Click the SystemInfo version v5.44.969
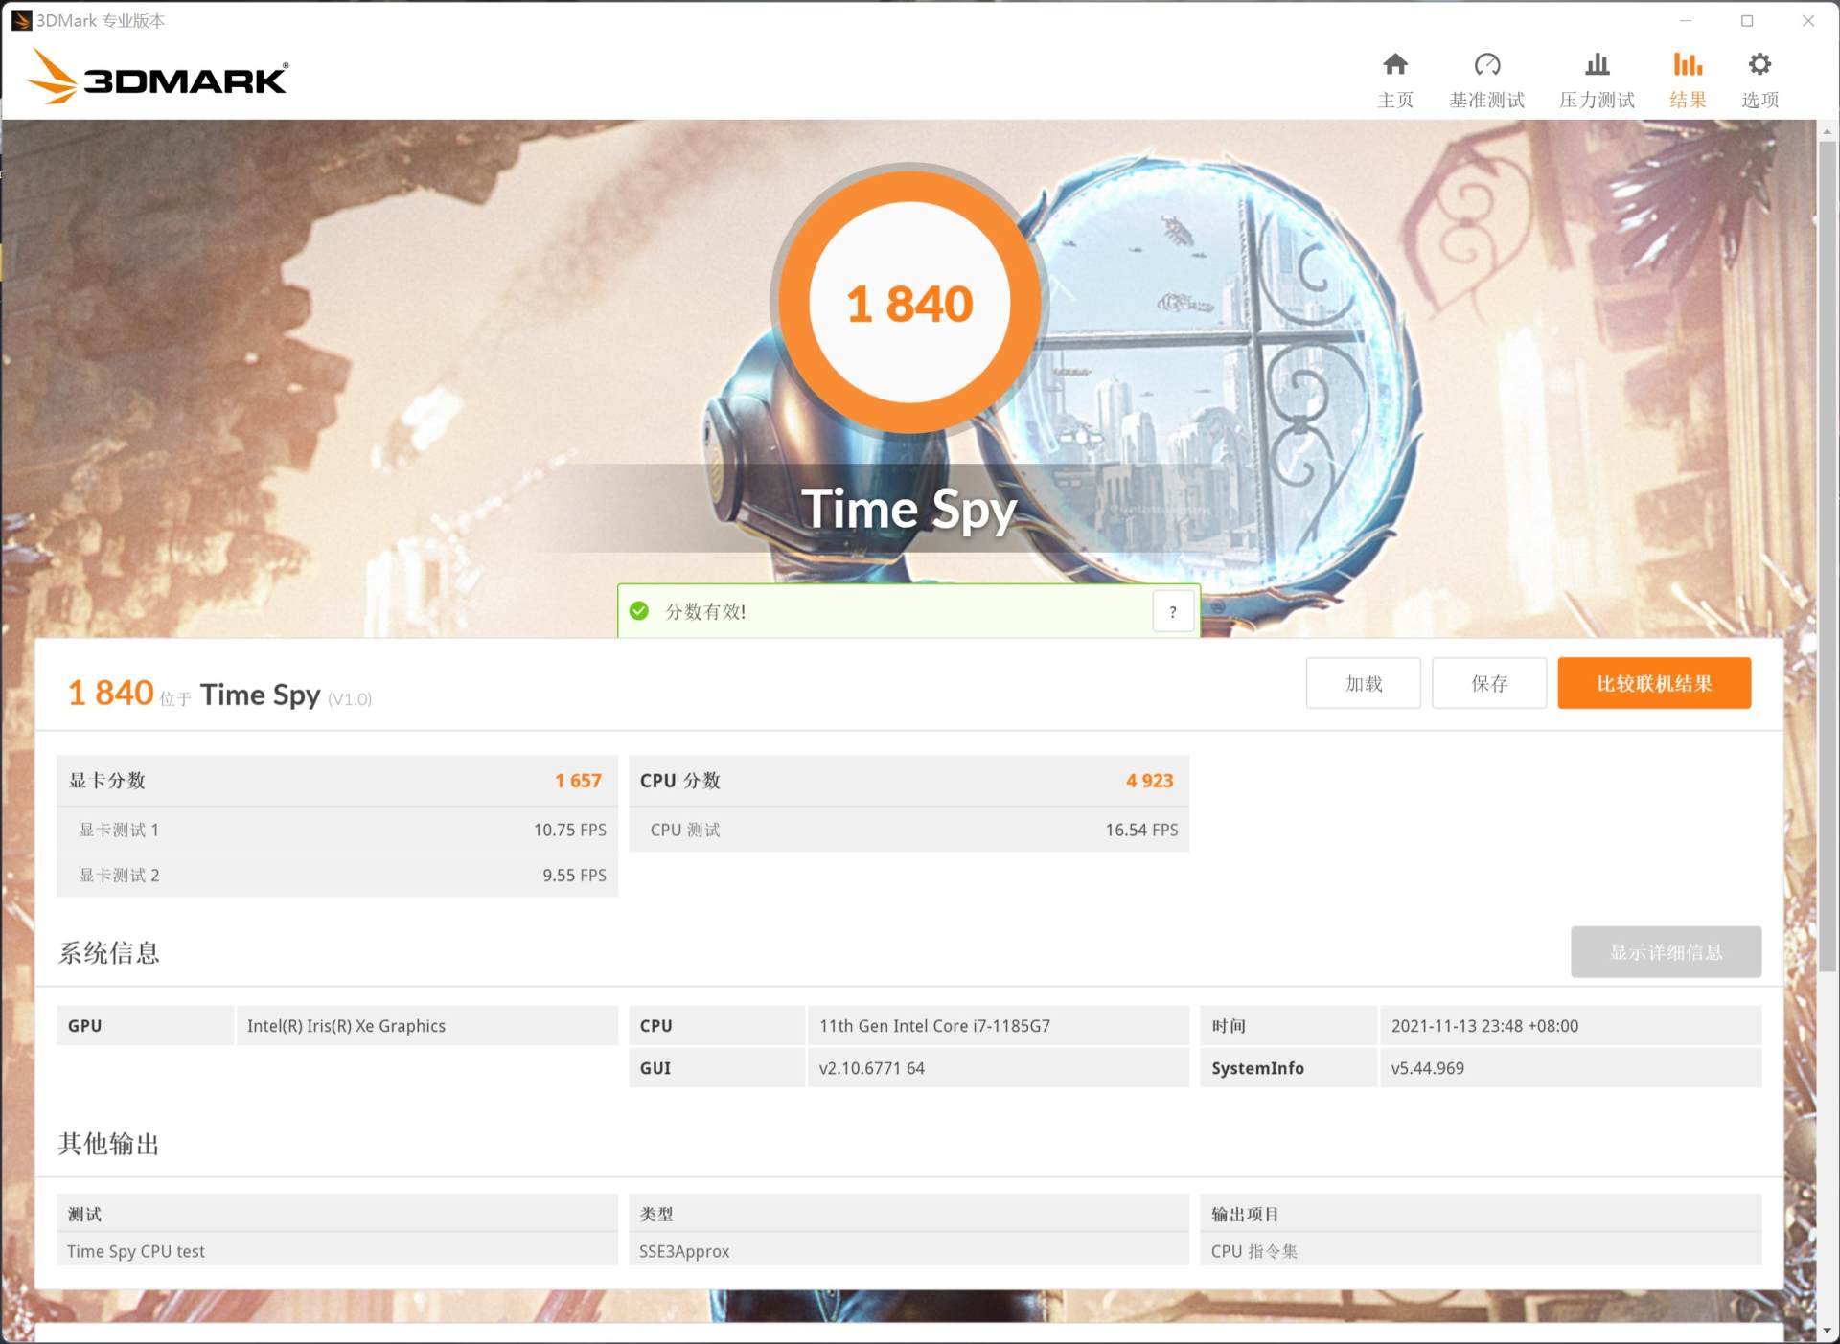The height and width of the screenshot is (1344, 1840). [x=1427, y=1068]
